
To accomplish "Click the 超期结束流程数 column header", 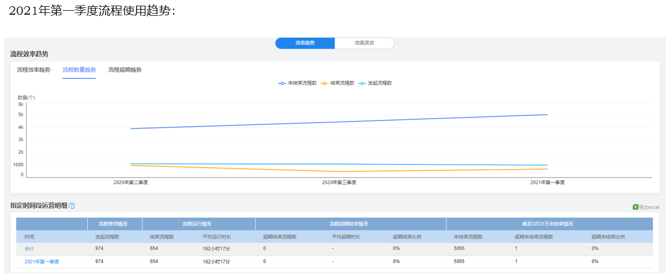I will (x=280, y=236).
